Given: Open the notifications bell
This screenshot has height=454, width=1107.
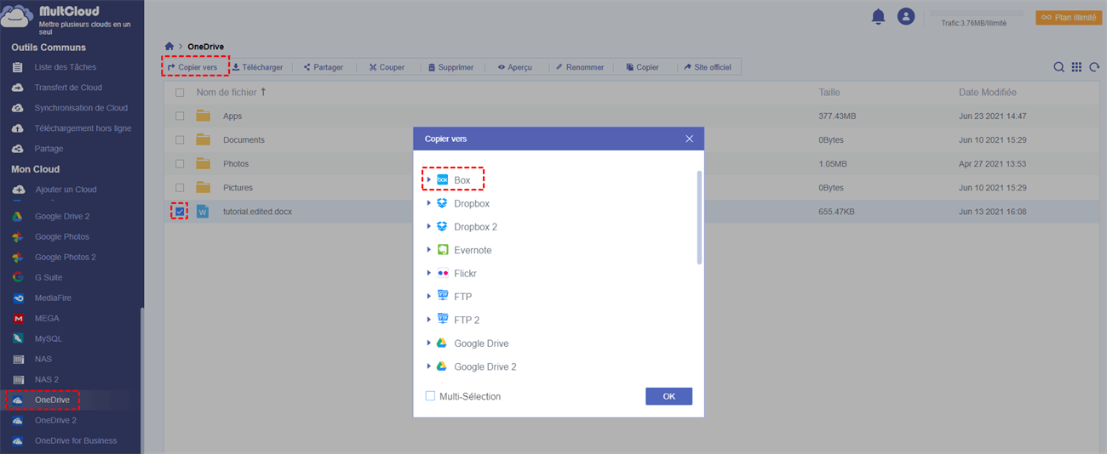Looking at the screenshot, I should click(x=878, y=16).
